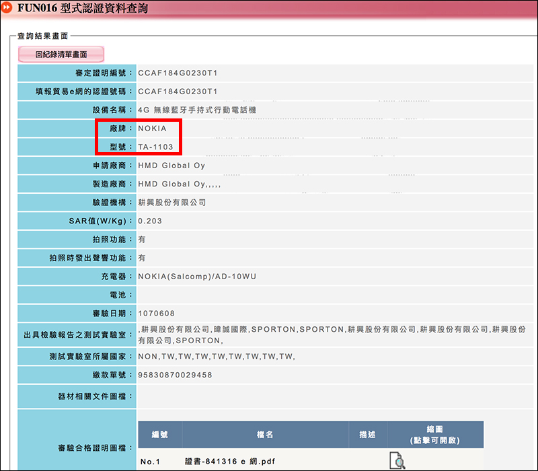This screenshot has width=538, height=471.
Task: Click the 申請廠商 label
Action: pyautogui.click(x=112, y=166)
